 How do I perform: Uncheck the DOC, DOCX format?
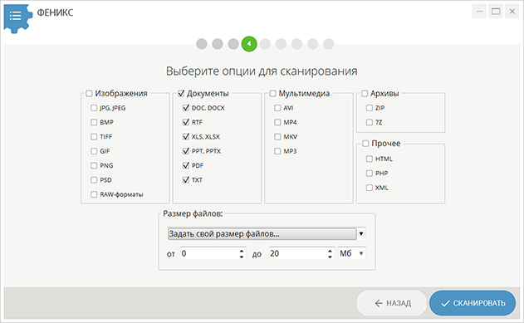tap(186, 108)
